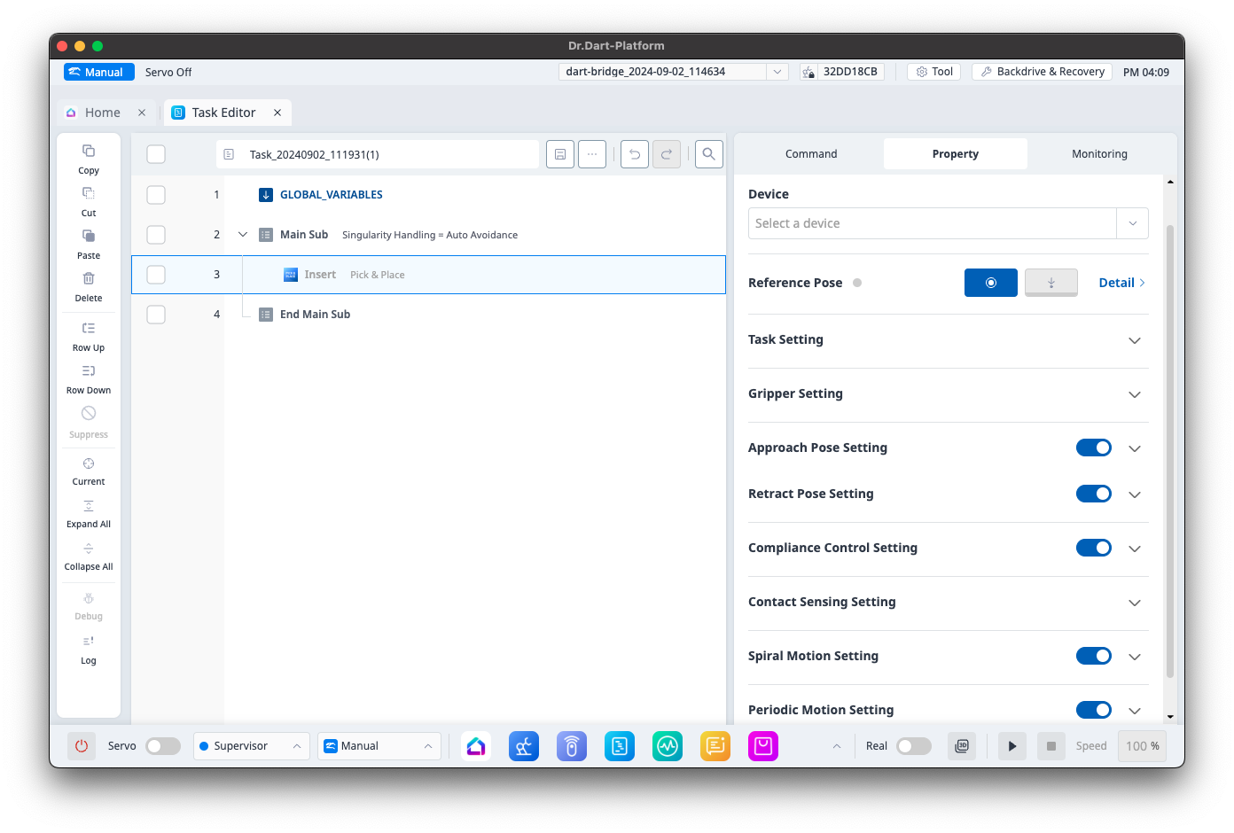1234x833 pixels.
Task: Click the Delete trash icon
Action: pyautogui.click(x=89, y=279)
